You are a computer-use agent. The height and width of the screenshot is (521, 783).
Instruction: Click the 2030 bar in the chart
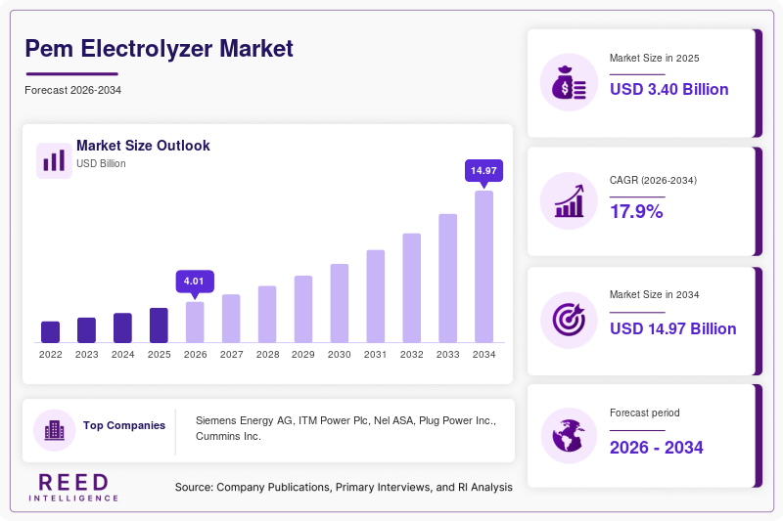click(x=340, y=304)
